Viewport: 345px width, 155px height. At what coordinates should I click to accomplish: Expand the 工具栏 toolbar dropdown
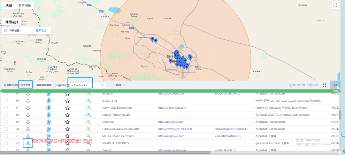[x=119, y=85]
